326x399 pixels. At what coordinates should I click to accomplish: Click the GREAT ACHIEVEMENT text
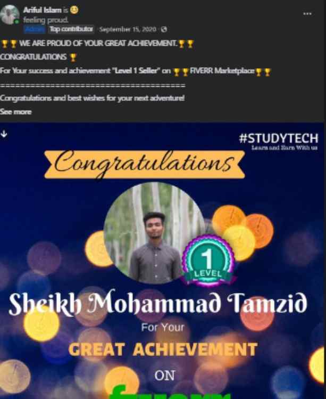pos(163,349)
